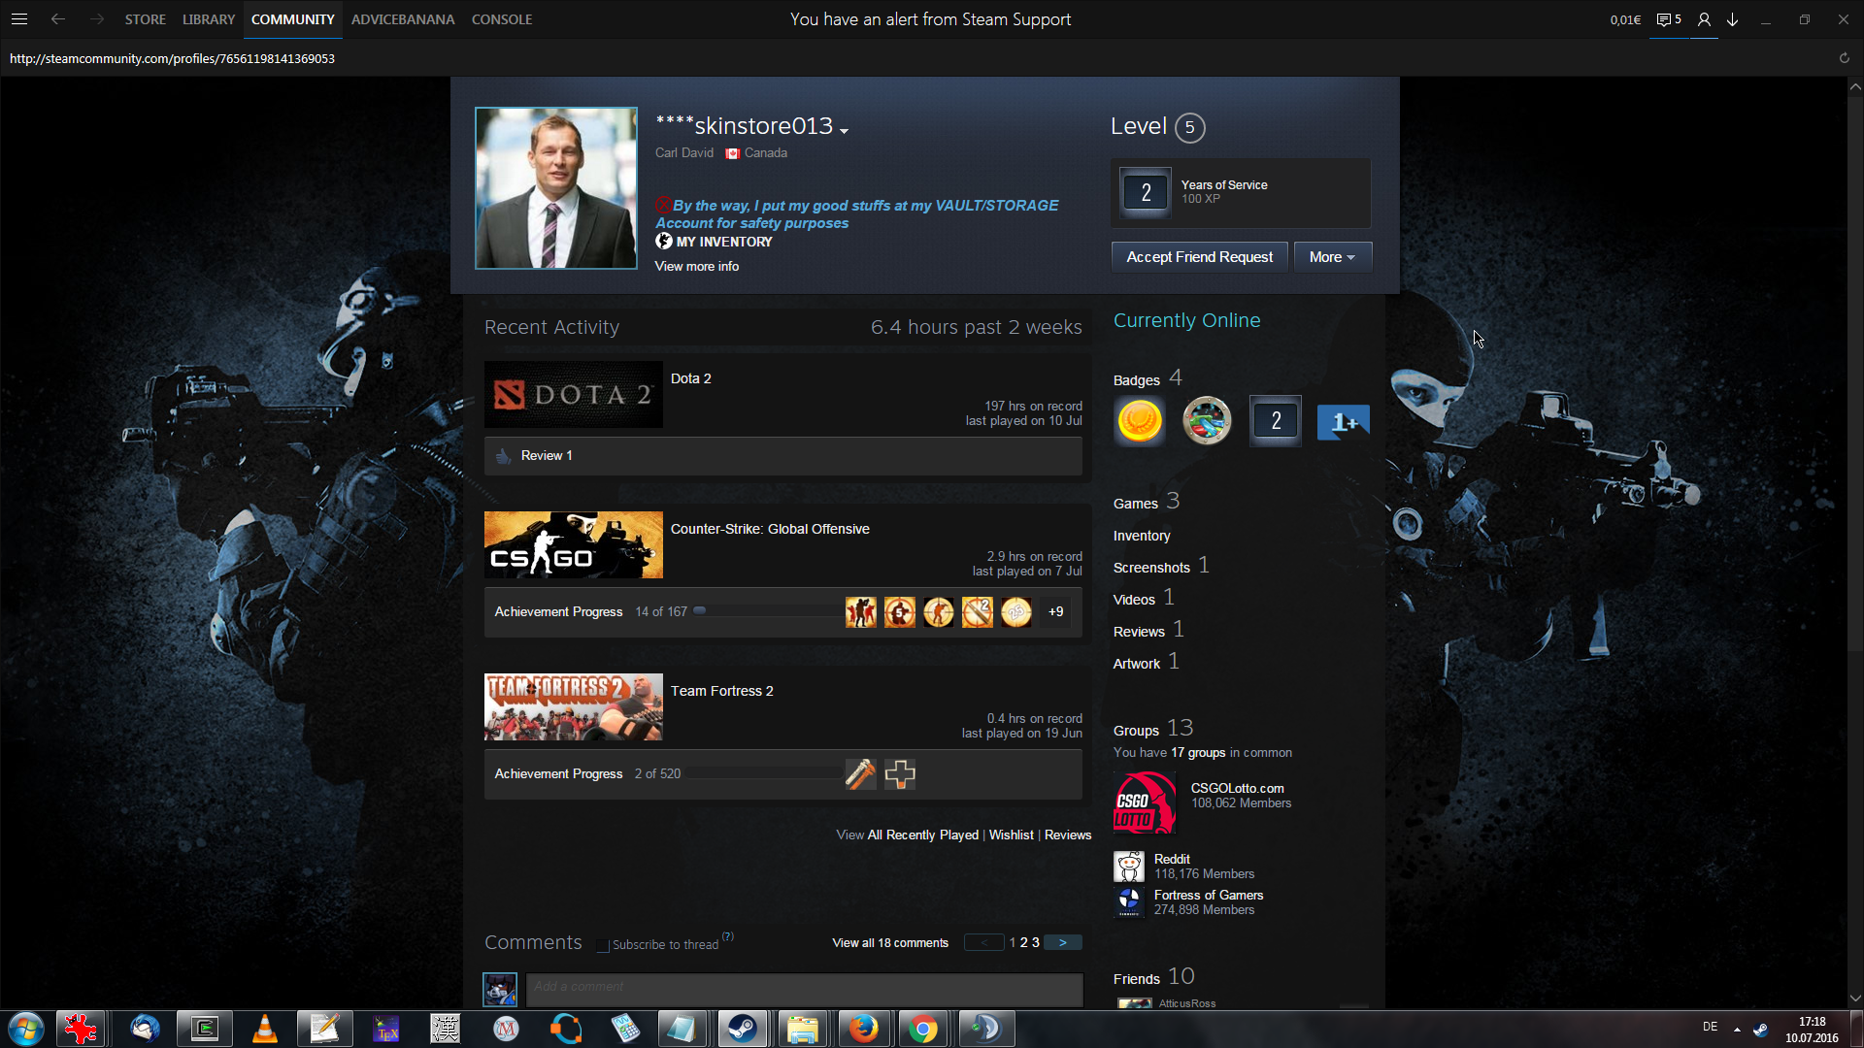Click the Add a comment text field

pos(804,988)
